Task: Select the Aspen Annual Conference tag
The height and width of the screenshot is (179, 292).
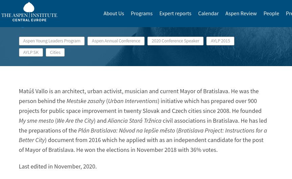Action: [116, 41]
